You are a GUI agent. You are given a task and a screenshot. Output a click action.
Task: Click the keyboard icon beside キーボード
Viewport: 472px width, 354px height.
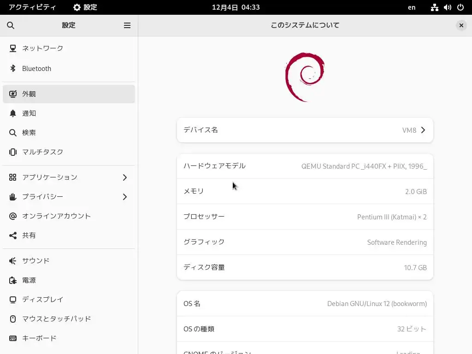[12, 338]
